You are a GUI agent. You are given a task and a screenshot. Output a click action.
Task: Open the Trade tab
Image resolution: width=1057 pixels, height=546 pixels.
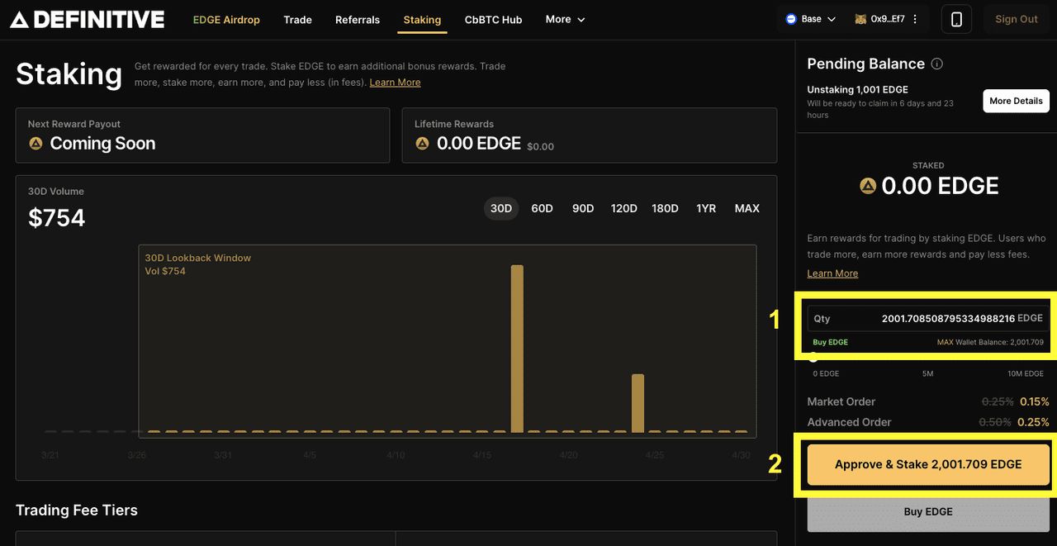click(297, 20)
